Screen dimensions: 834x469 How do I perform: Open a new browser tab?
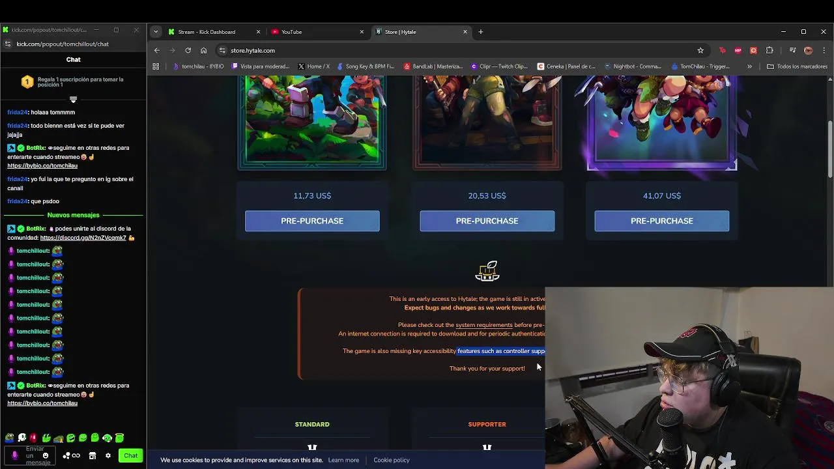(480, 32)
